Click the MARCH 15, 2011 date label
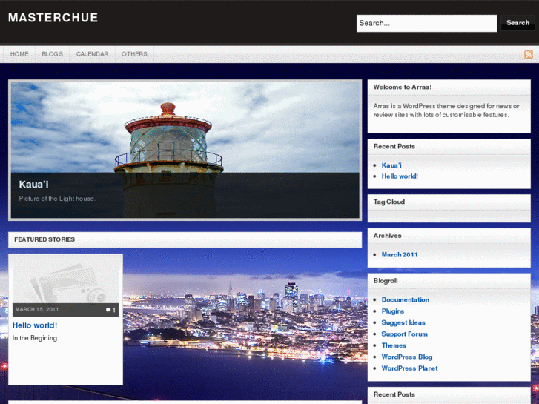This screenshot has height=404, width=539. (37, 309)
